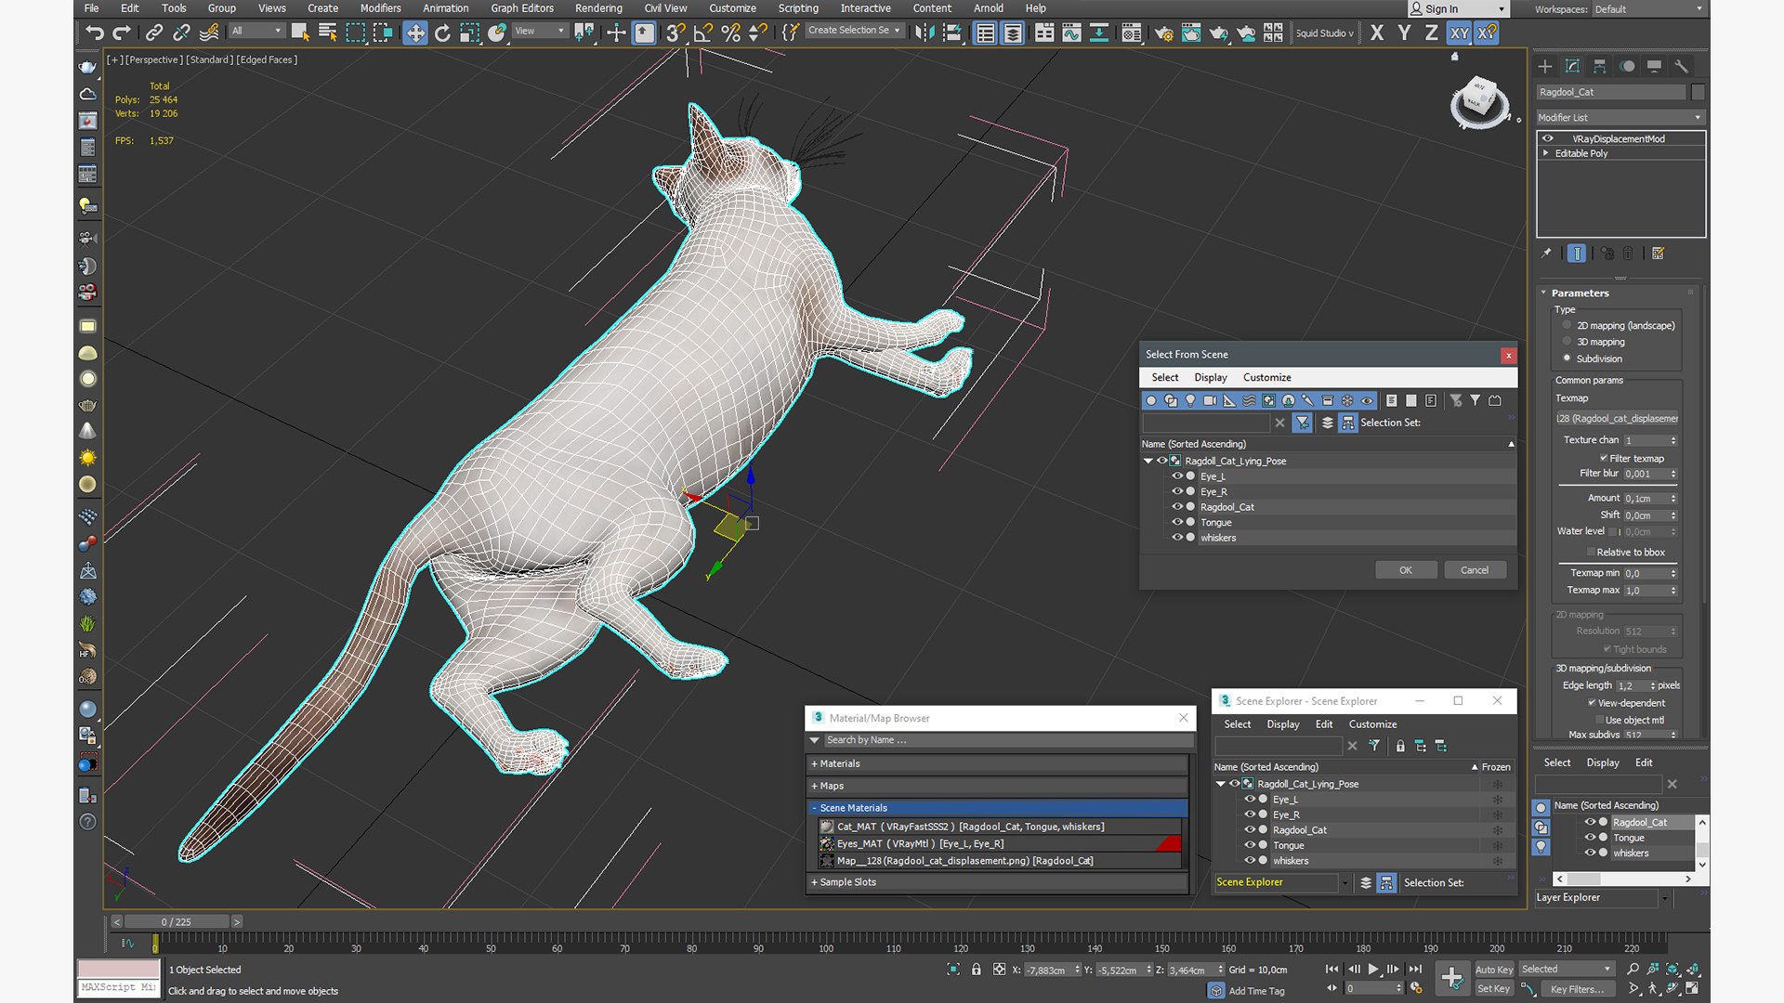Activate the Select and Rotate tool
The image size is (1784, 1003).
click(x=442, y=33)
